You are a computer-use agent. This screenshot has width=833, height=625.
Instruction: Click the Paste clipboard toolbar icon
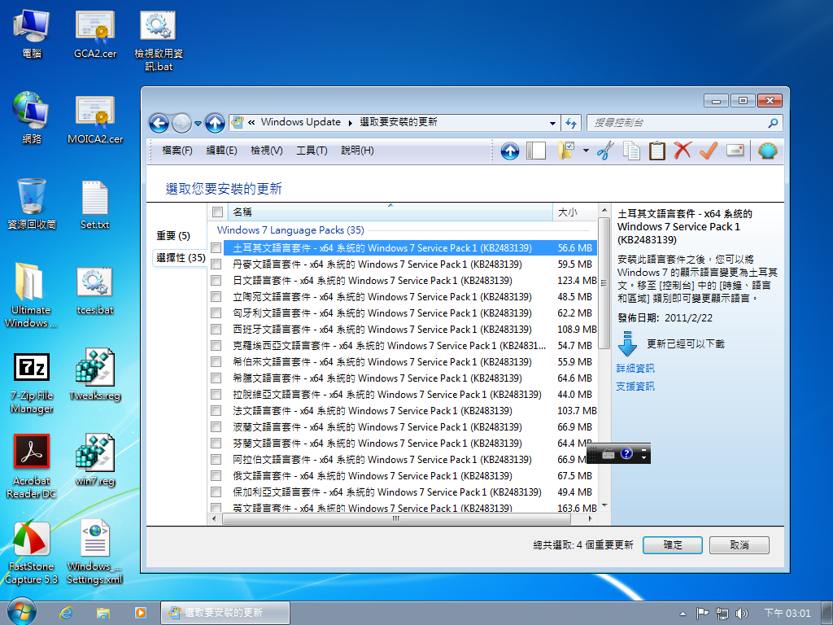pyautogui.click(x=656, y=151)
